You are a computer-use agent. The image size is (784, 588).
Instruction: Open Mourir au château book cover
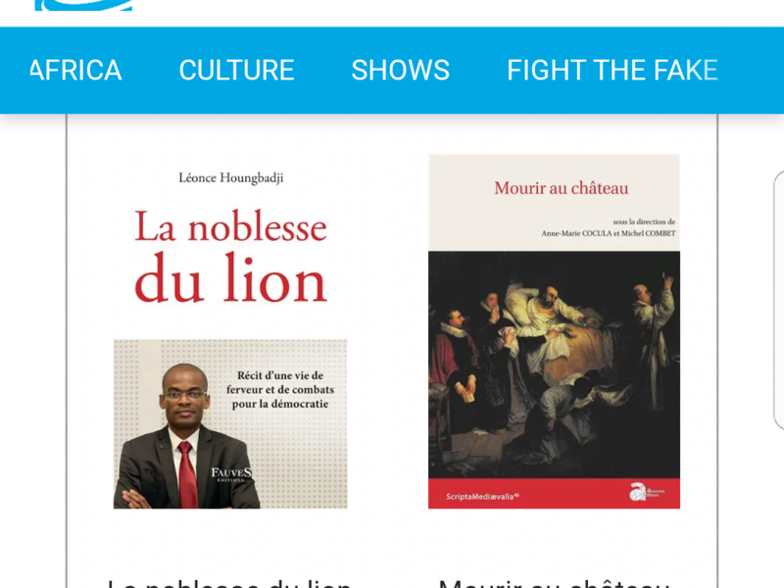[x=554, y=331]
